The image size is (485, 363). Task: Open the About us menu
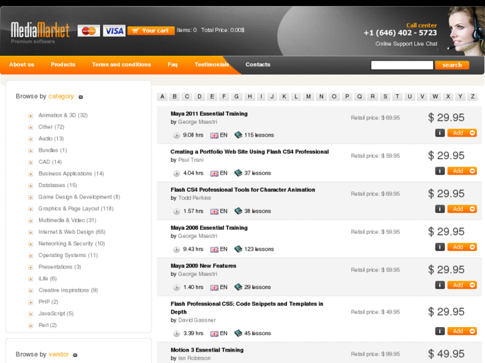coord(21,65)
